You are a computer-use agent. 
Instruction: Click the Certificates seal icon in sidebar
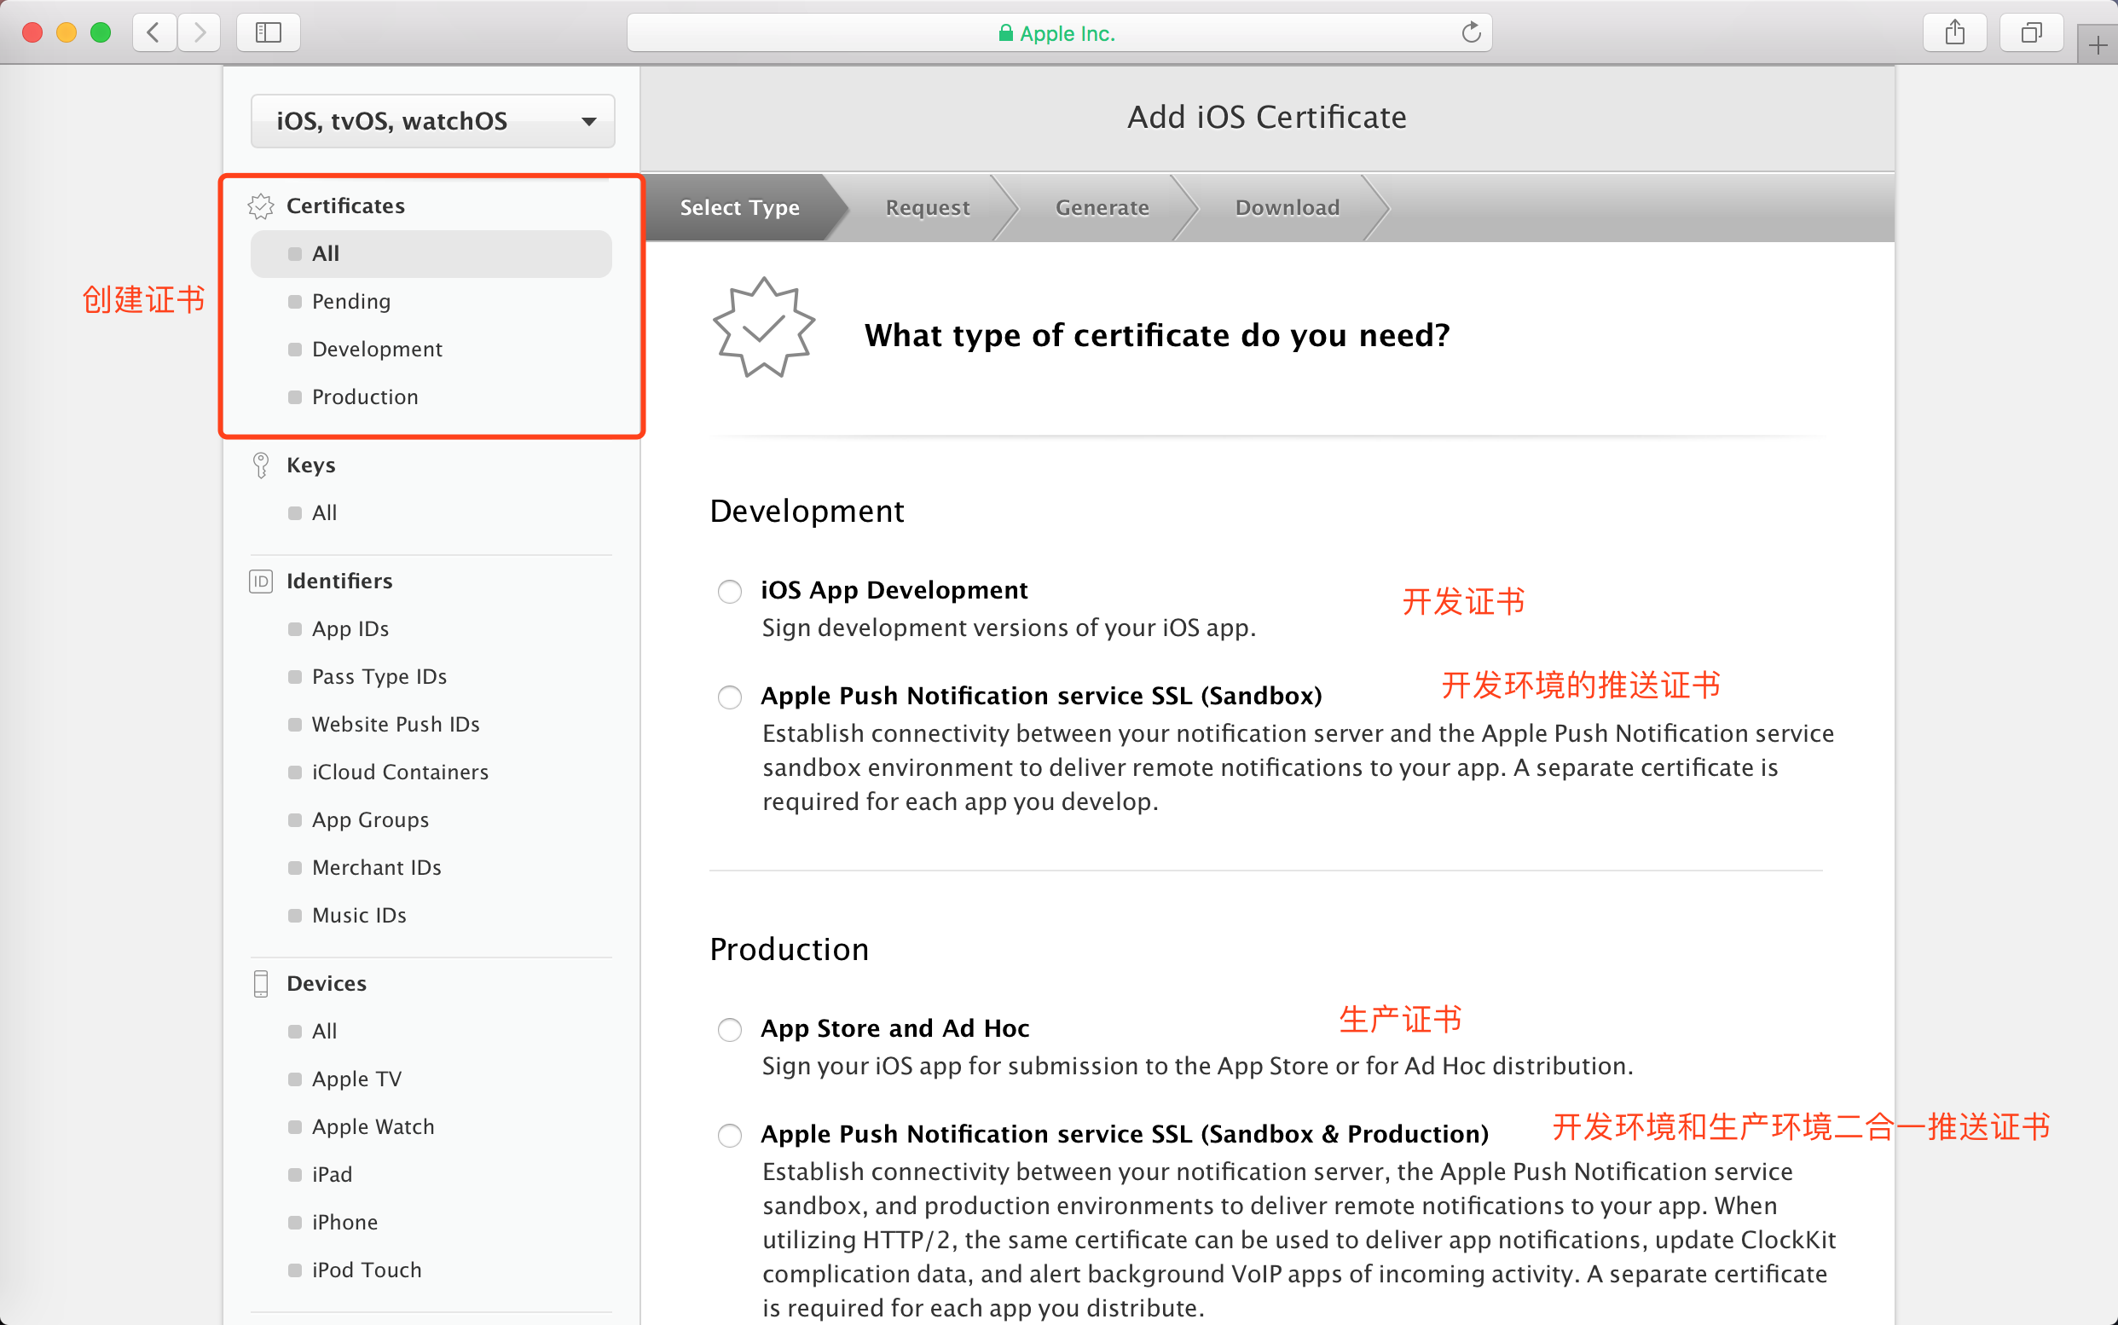pyautogui.click(x=261, y=206)
